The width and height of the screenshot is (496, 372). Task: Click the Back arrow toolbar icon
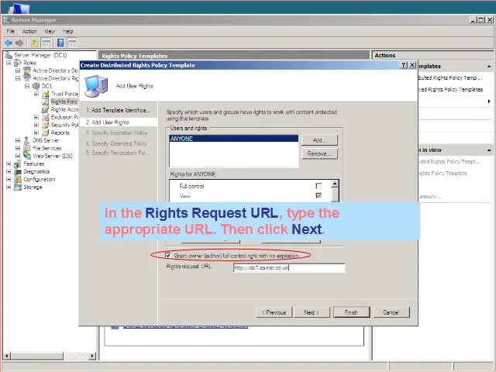click(x=9, y=43)
